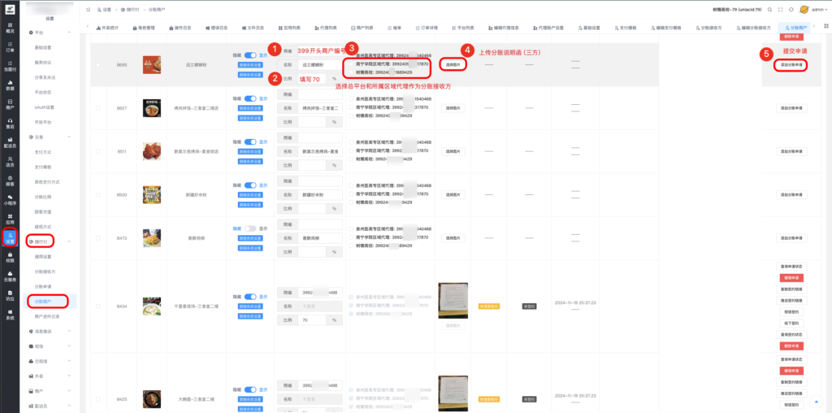Tick the row checkbox for ID 8695
Screen dimensions: 832x413
click(x=98, y=65)
